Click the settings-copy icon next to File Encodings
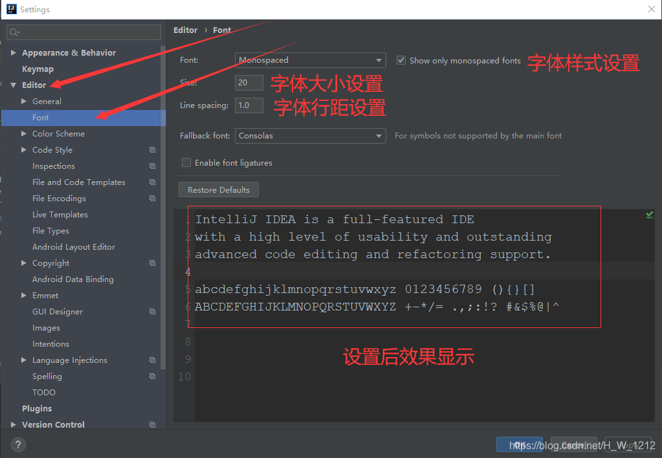Viewport: 662px width, 458px height. [x=152, y=198]
